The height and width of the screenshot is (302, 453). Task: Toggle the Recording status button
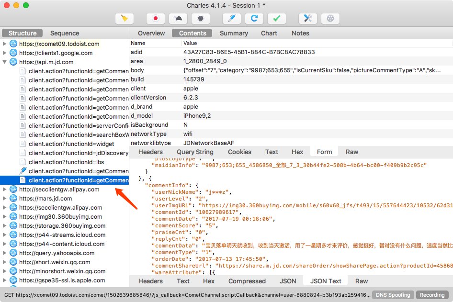[x=432, y=295]
